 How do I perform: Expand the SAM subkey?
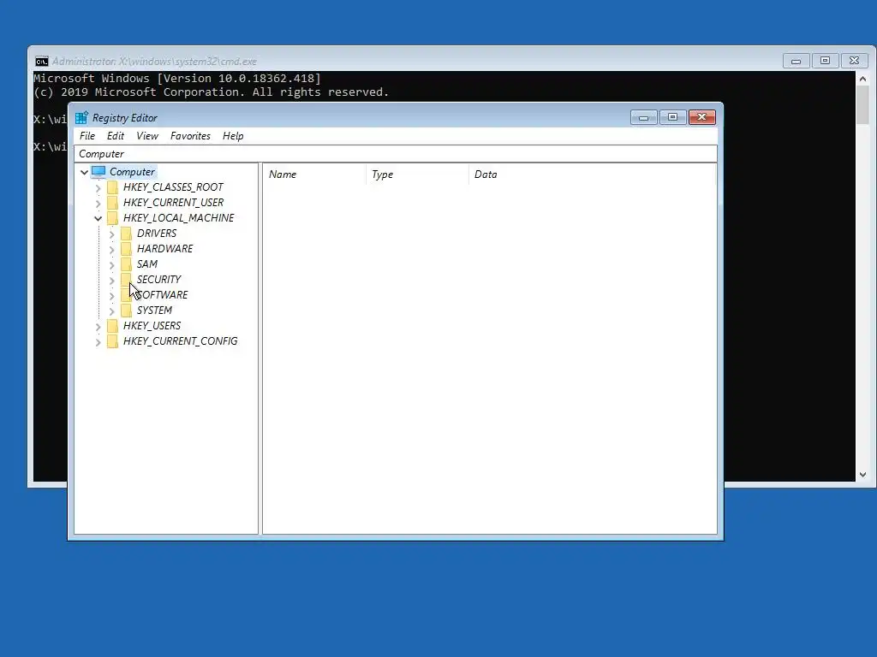click(112, 265)
